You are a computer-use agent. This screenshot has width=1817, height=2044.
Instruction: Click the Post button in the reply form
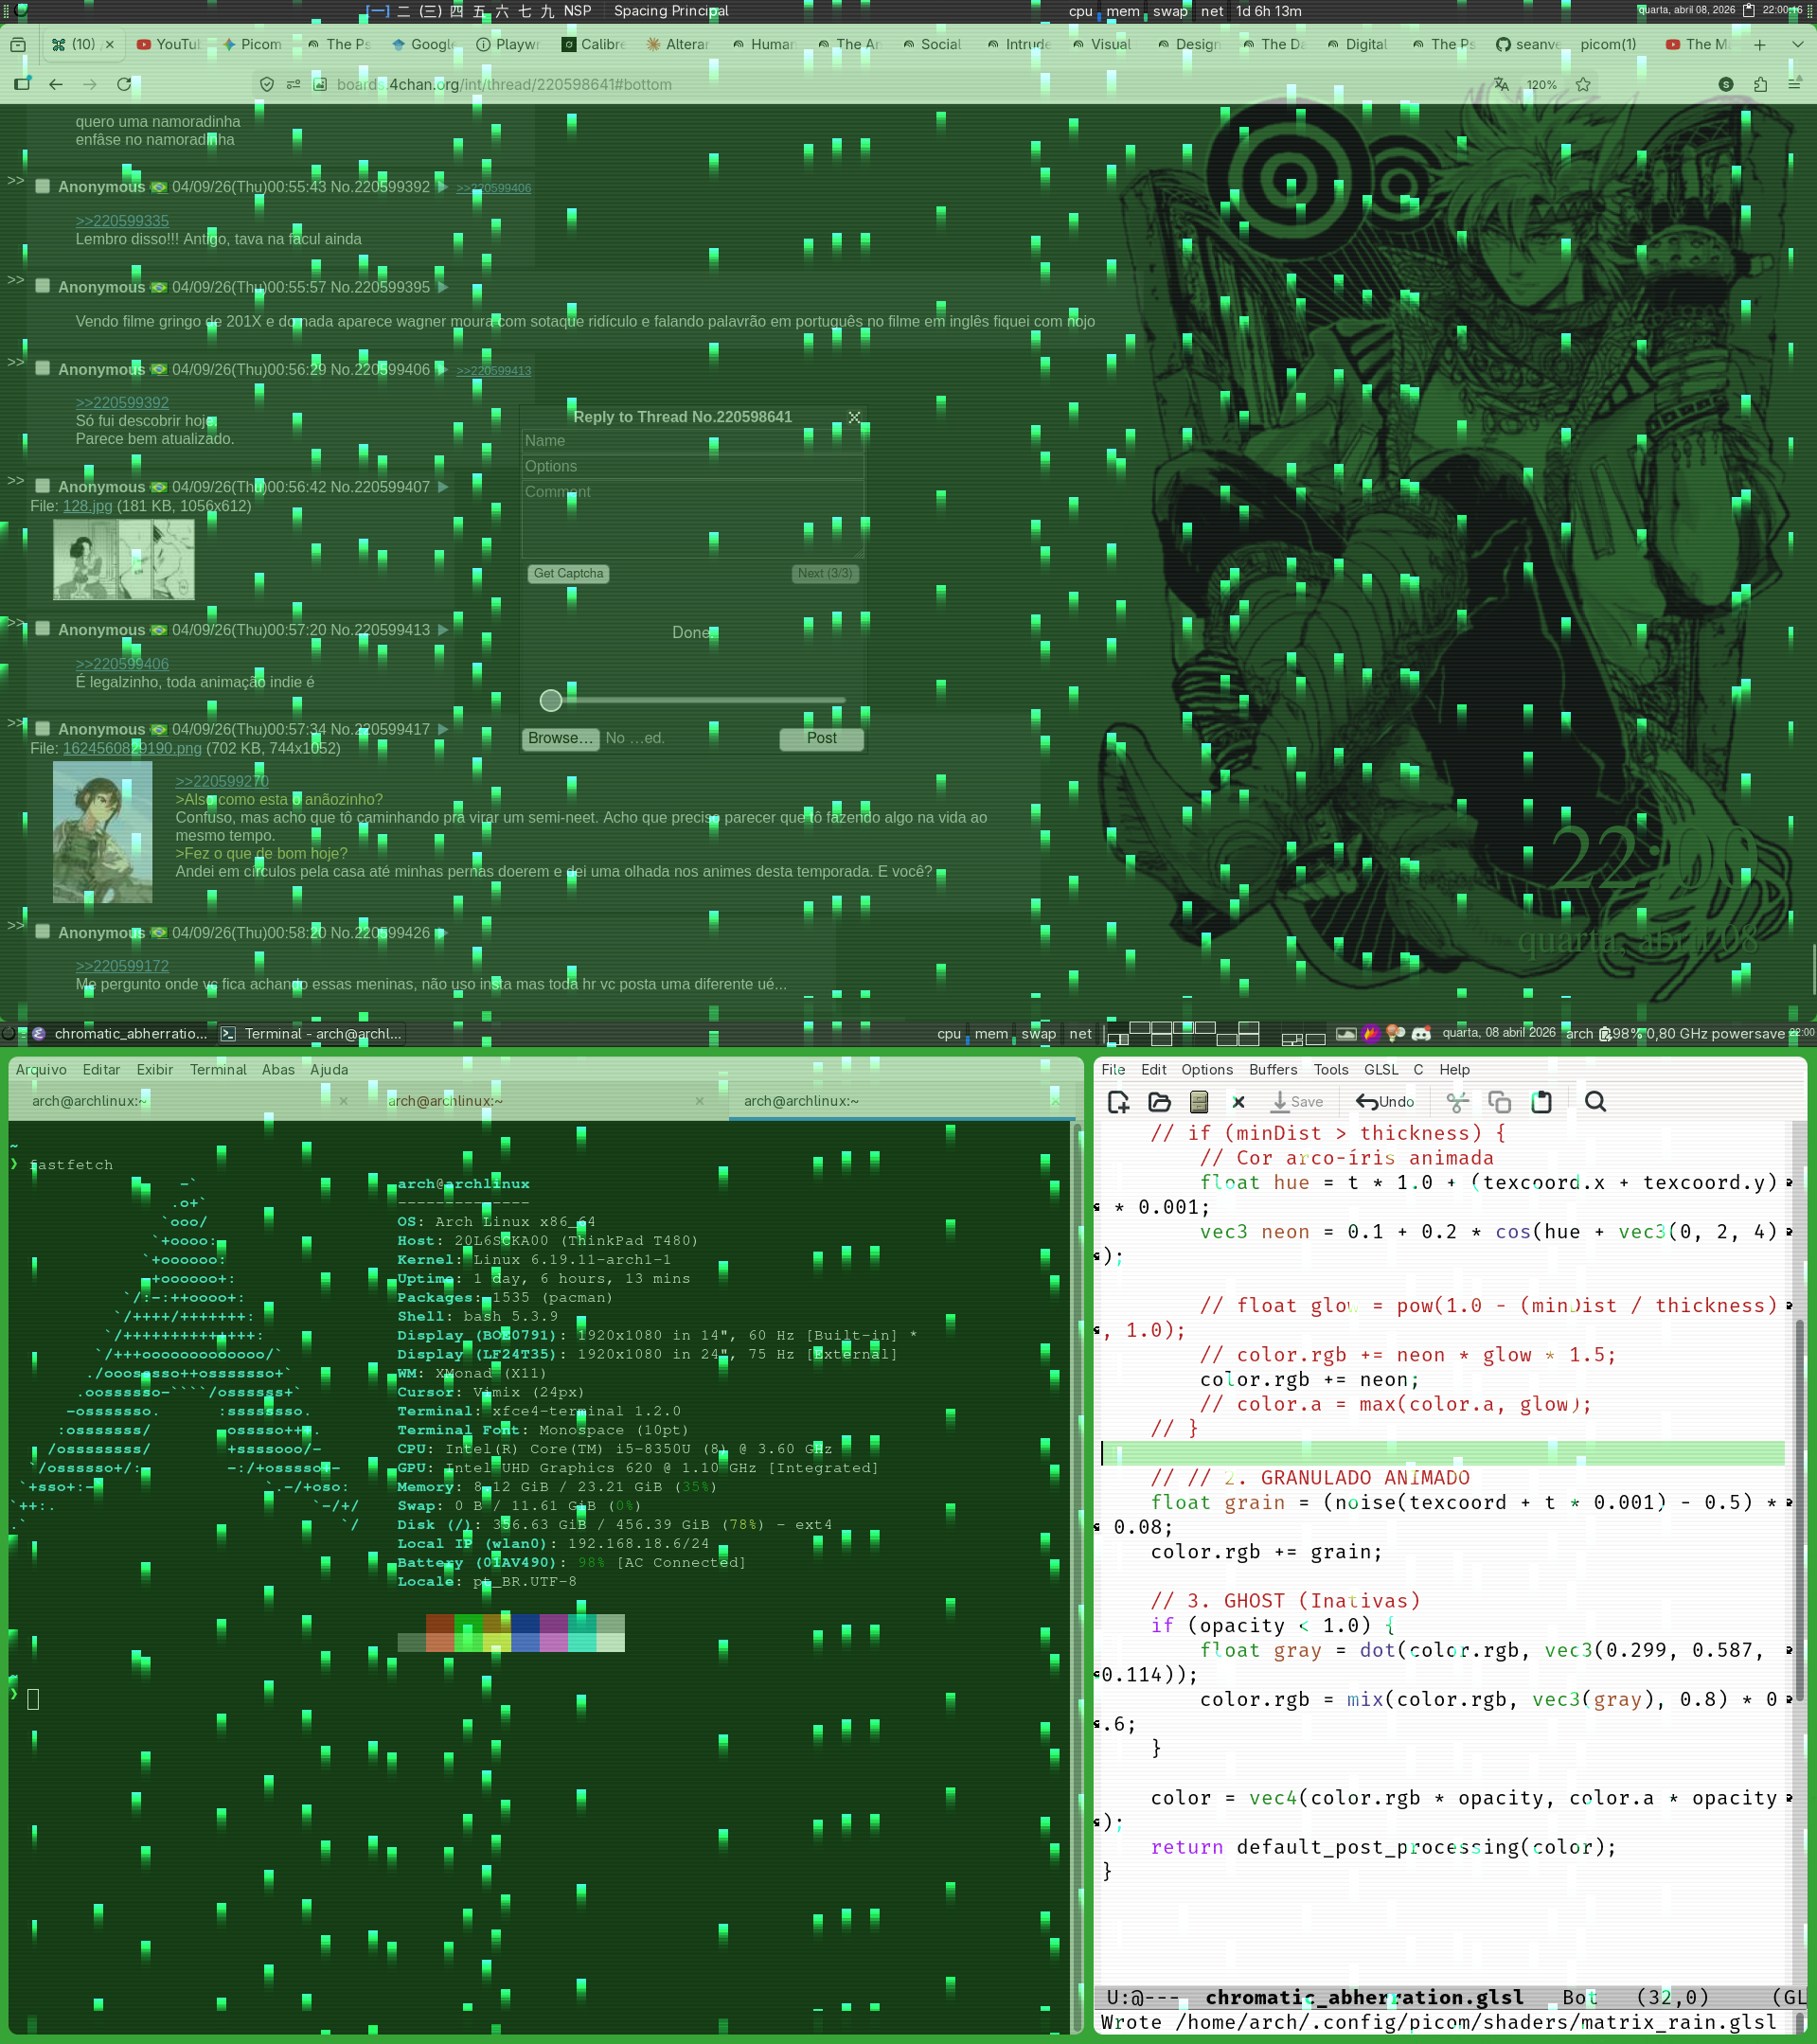point(821,738)
